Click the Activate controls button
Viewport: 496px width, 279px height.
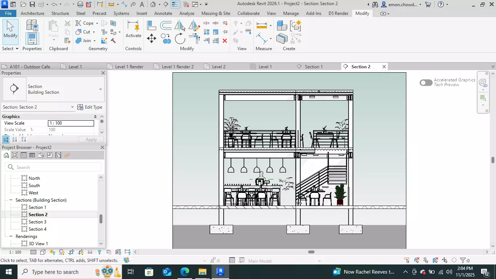133,30
